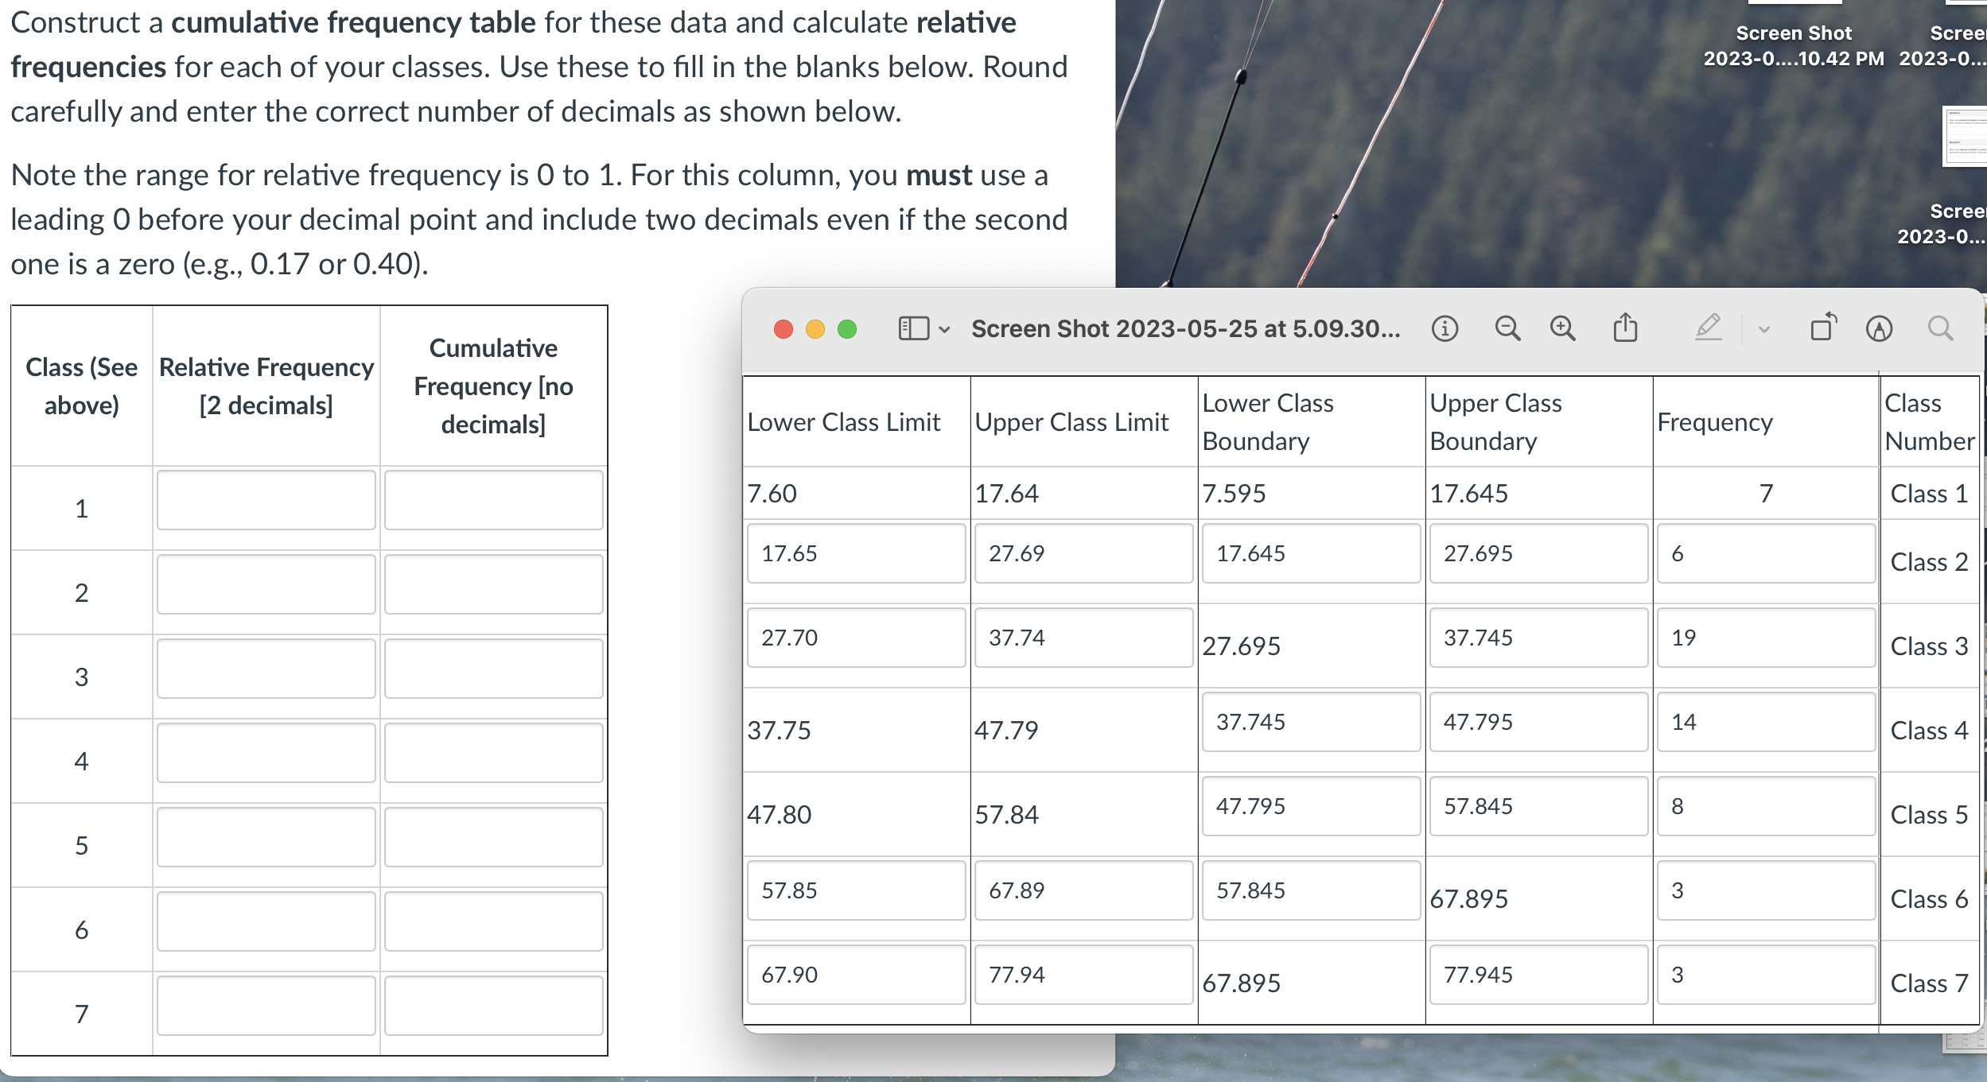
Task: Select Class 6 cumulative frequency input
Action: [x=494, y=921]
